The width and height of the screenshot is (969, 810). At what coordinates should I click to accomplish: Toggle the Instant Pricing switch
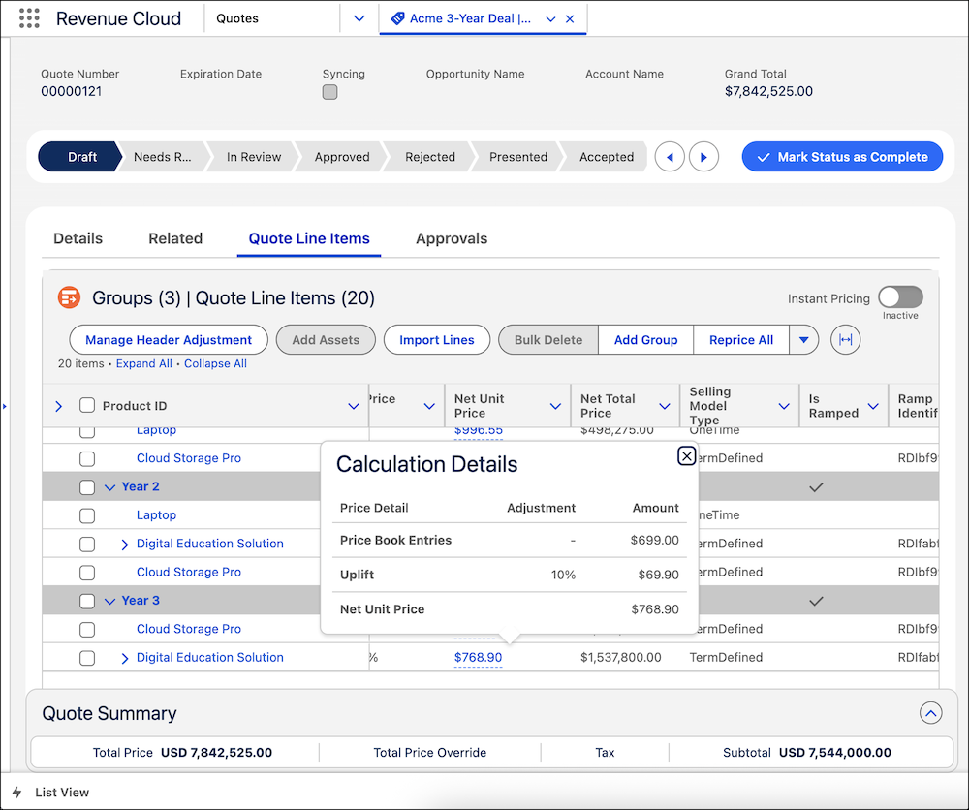pos(900,297)
